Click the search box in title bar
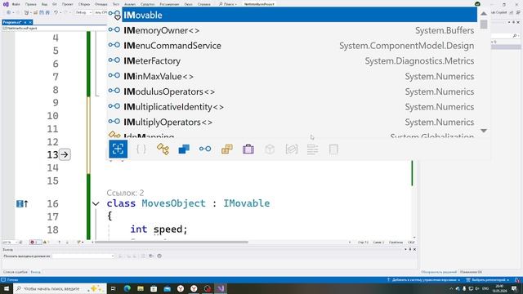The image size is (523, 294). 228,4
